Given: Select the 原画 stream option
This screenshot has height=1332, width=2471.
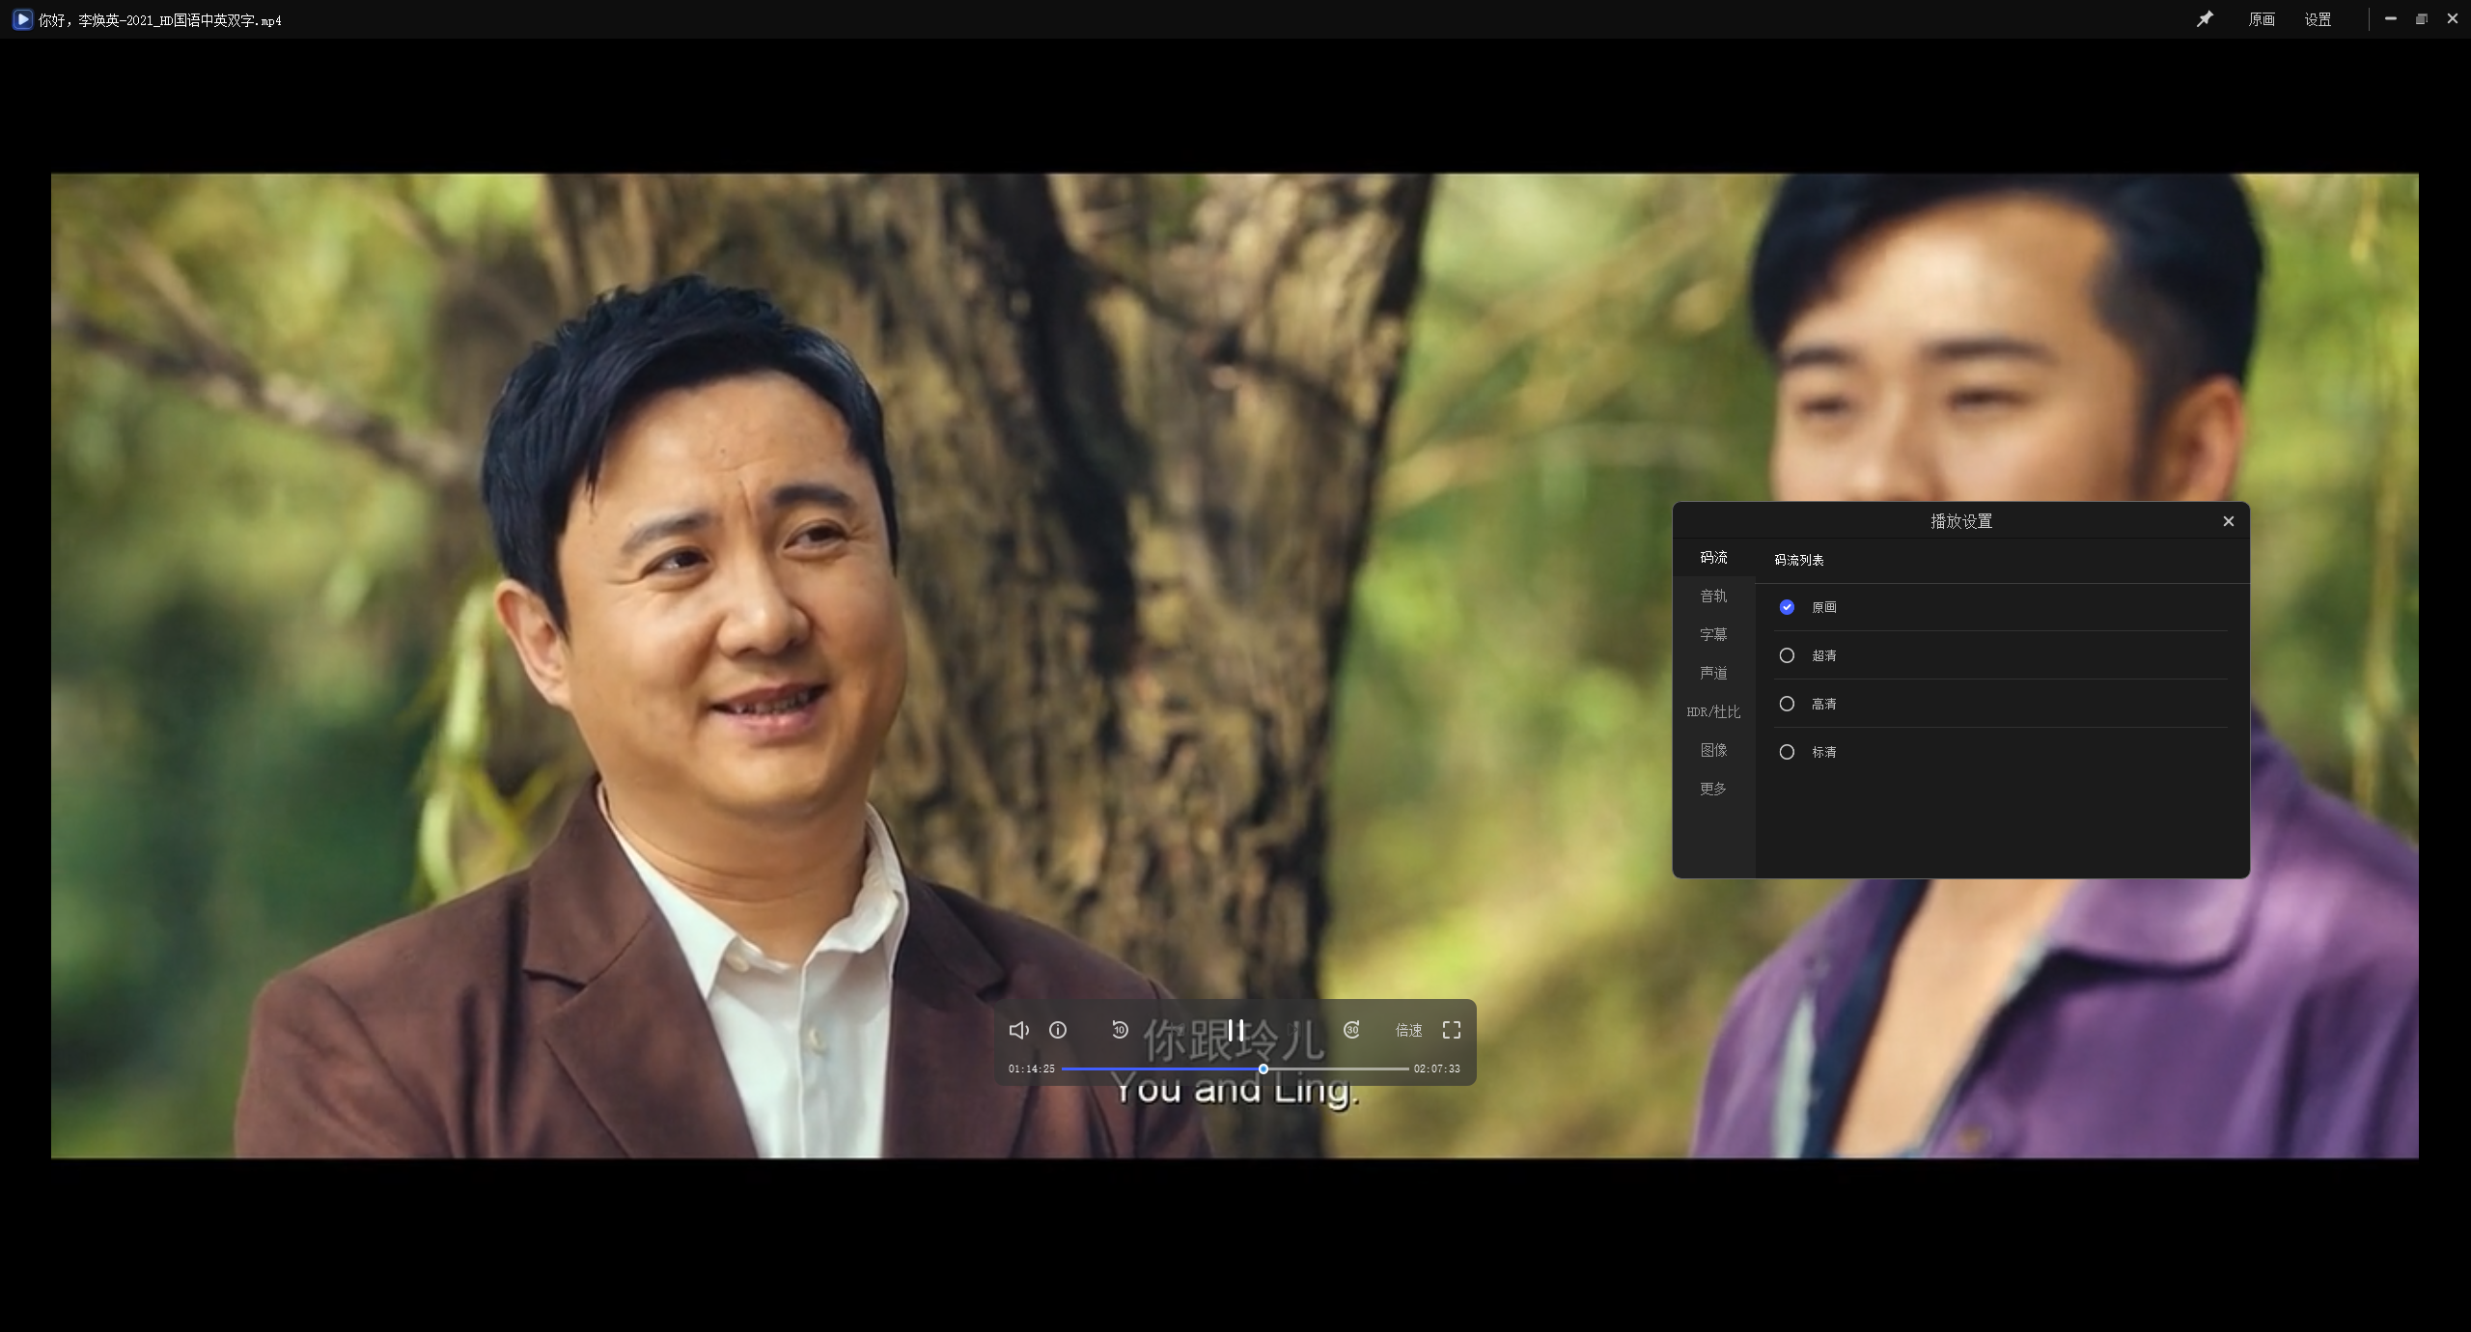Looking at the screenshot, I should pyautogui.click(x=1787, y=607).
